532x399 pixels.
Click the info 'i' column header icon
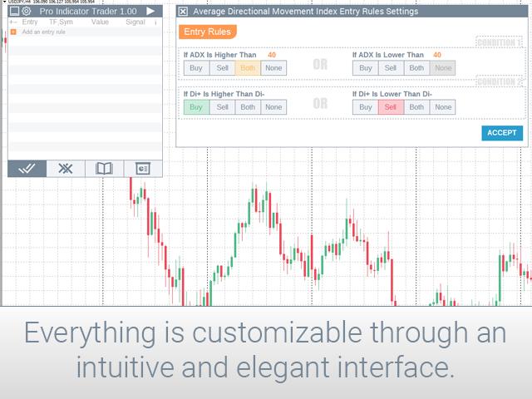click(x=155, y=22)
